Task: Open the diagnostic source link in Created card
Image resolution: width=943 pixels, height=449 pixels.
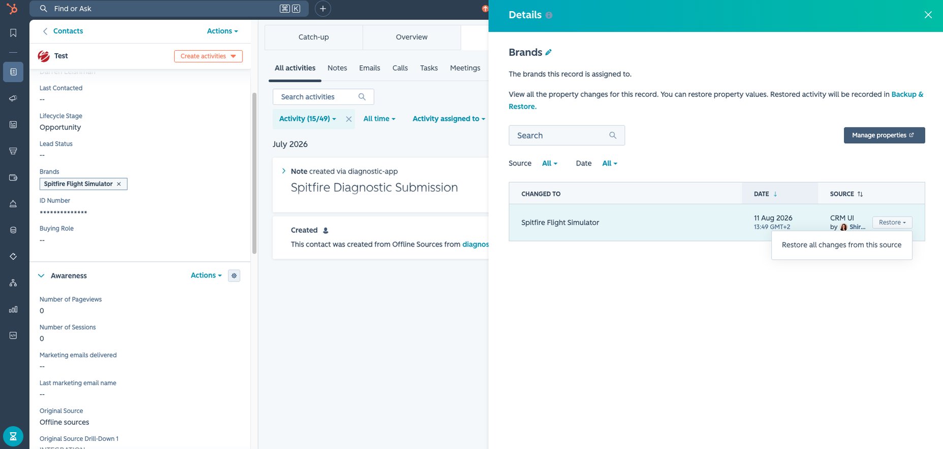Action: (475, 245)
